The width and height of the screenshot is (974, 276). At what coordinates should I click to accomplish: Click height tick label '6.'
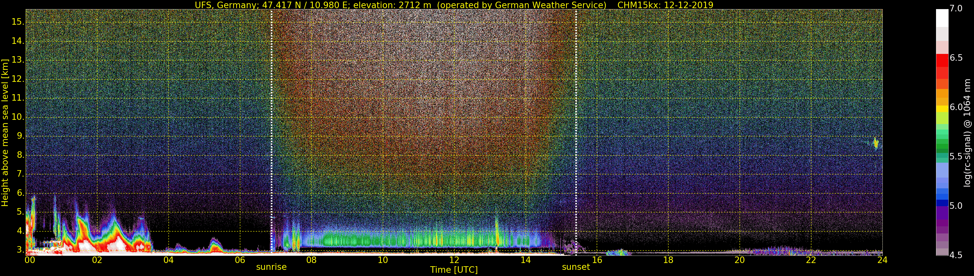[x=20, y=193]
